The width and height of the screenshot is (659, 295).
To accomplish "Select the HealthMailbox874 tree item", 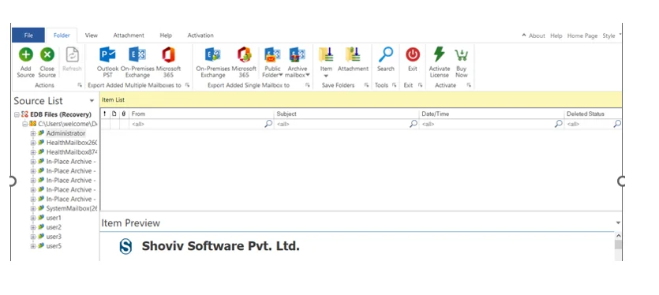I will coord(72,152).
